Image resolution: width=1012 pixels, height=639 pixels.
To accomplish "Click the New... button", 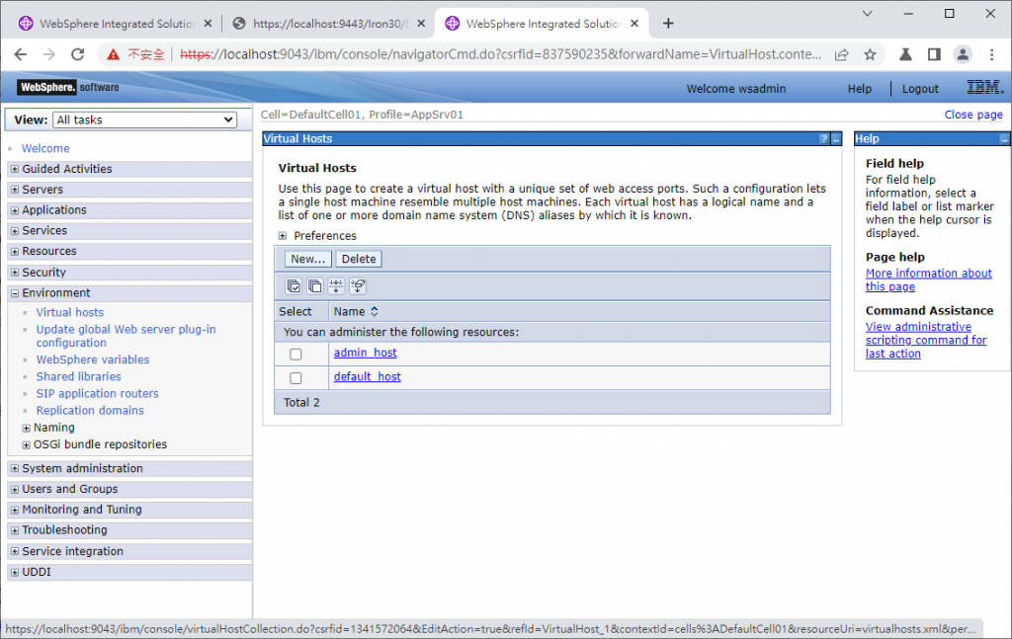I will 308,259.
